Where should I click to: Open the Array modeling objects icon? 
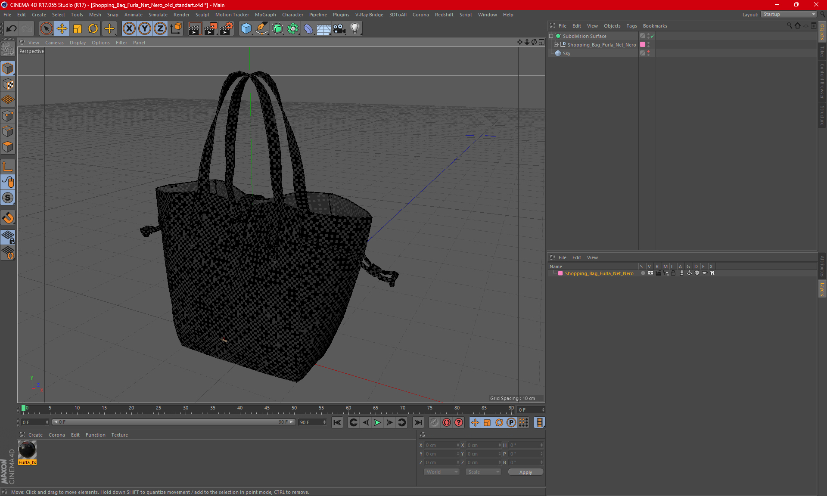[293, 28]
